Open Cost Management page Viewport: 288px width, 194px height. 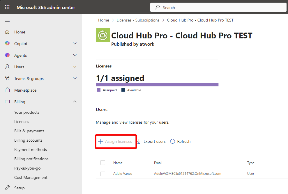point(31,177)
